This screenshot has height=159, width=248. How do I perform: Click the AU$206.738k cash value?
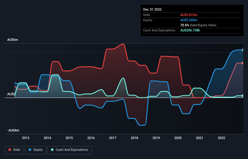pyautogui.click(x=190, y=30)
